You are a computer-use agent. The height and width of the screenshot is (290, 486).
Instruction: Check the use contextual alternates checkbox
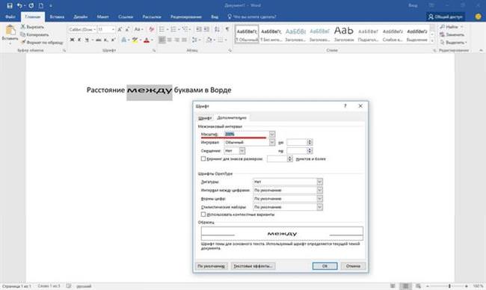tap(203, 214)
